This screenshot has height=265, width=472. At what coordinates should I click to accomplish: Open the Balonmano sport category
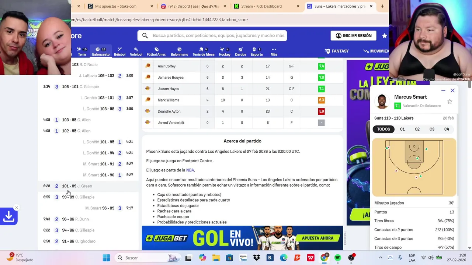[179, 52]
